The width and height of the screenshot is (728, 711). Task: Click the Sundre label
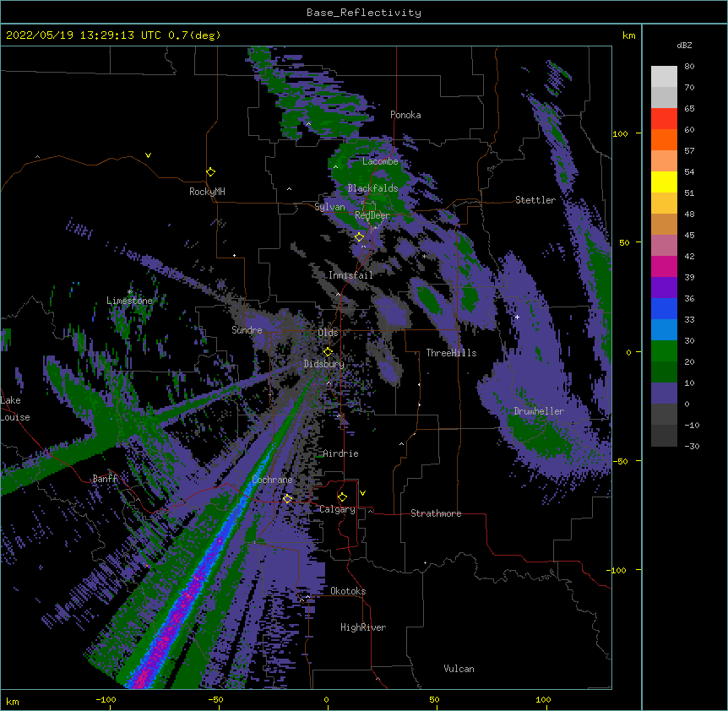[247, 330]
